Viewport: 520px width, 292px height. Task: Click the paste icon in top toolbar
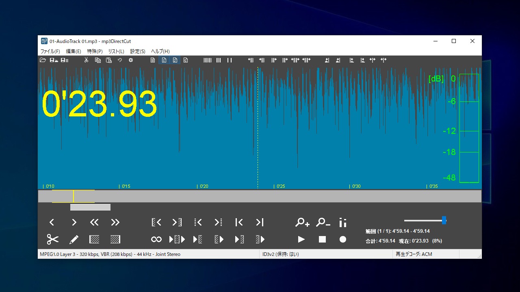pyautogui.click(x=108, y=60)
